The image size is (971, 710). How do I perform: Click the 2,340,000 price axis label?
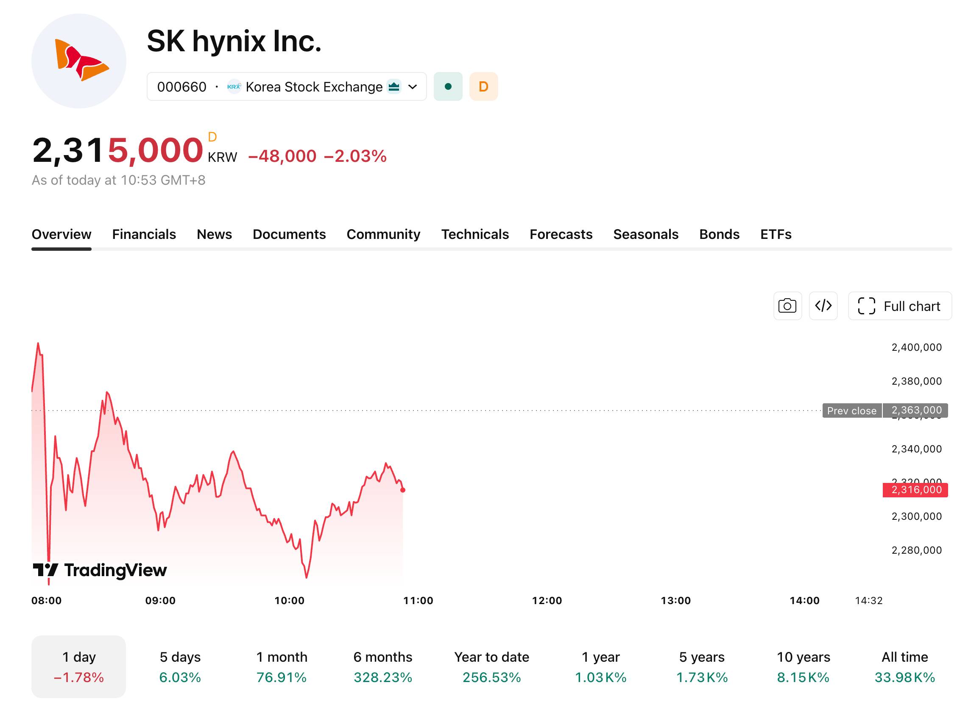pos(917,449)
